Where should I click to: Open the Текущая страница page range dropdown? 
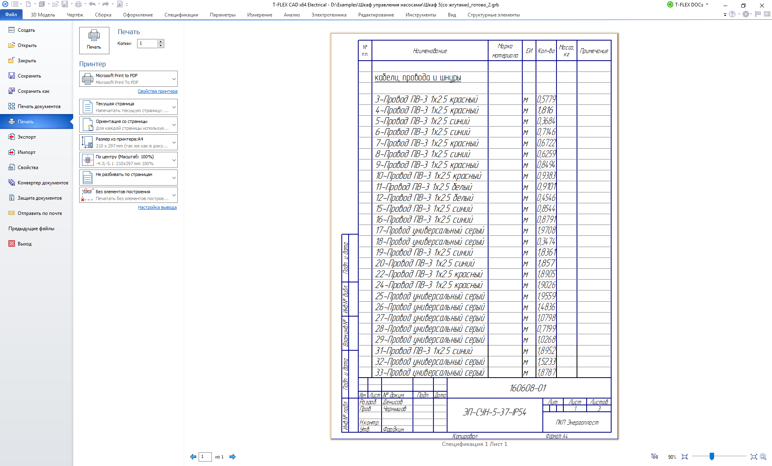[174, 107]
